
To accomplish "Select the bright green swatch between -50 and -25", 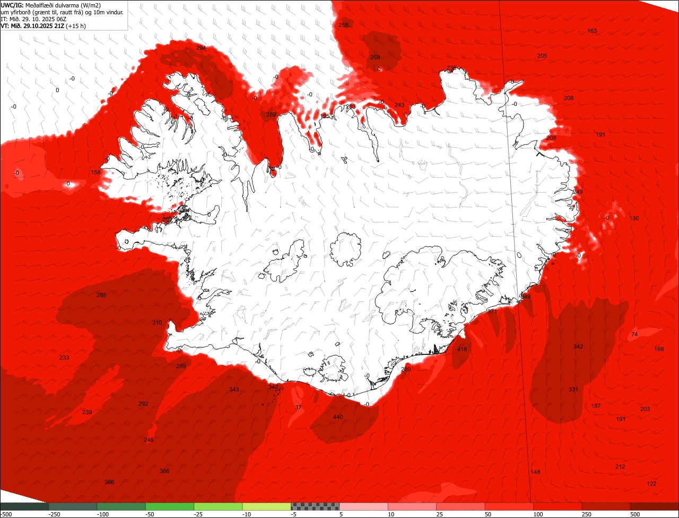I will coord(170,506).
